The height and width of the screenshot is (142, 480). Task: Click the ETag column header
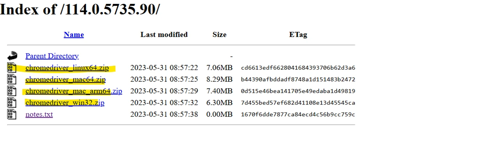pos(298,35)
